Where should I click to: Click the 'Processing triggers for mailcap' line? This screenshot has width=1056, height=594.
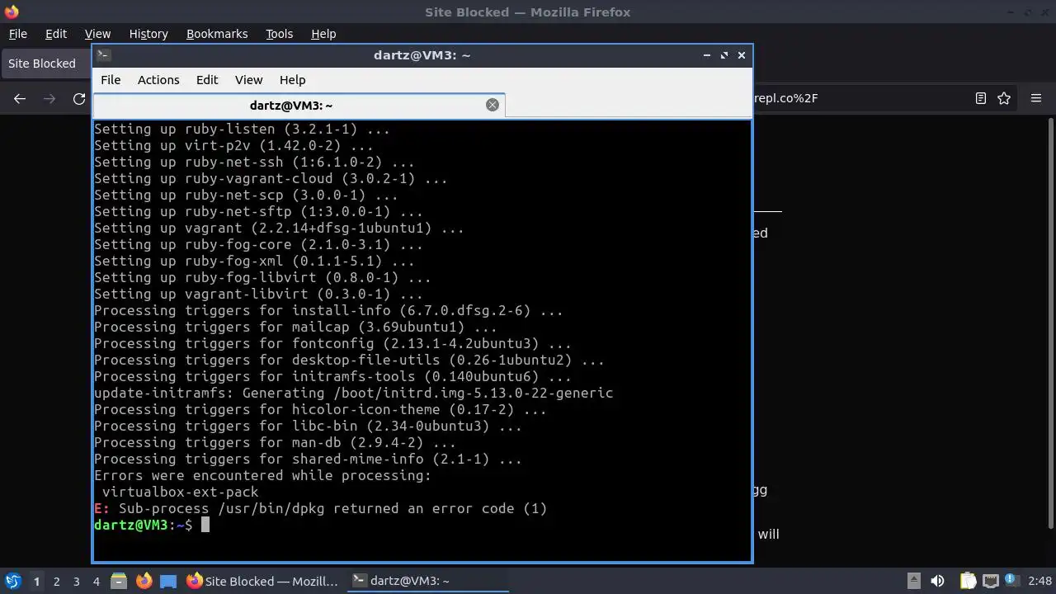(x=295, y=327)
